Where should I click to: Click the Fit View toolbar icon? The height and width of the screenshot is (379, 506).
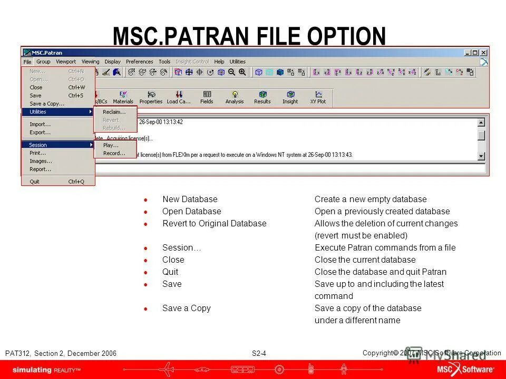coord(189,72)
